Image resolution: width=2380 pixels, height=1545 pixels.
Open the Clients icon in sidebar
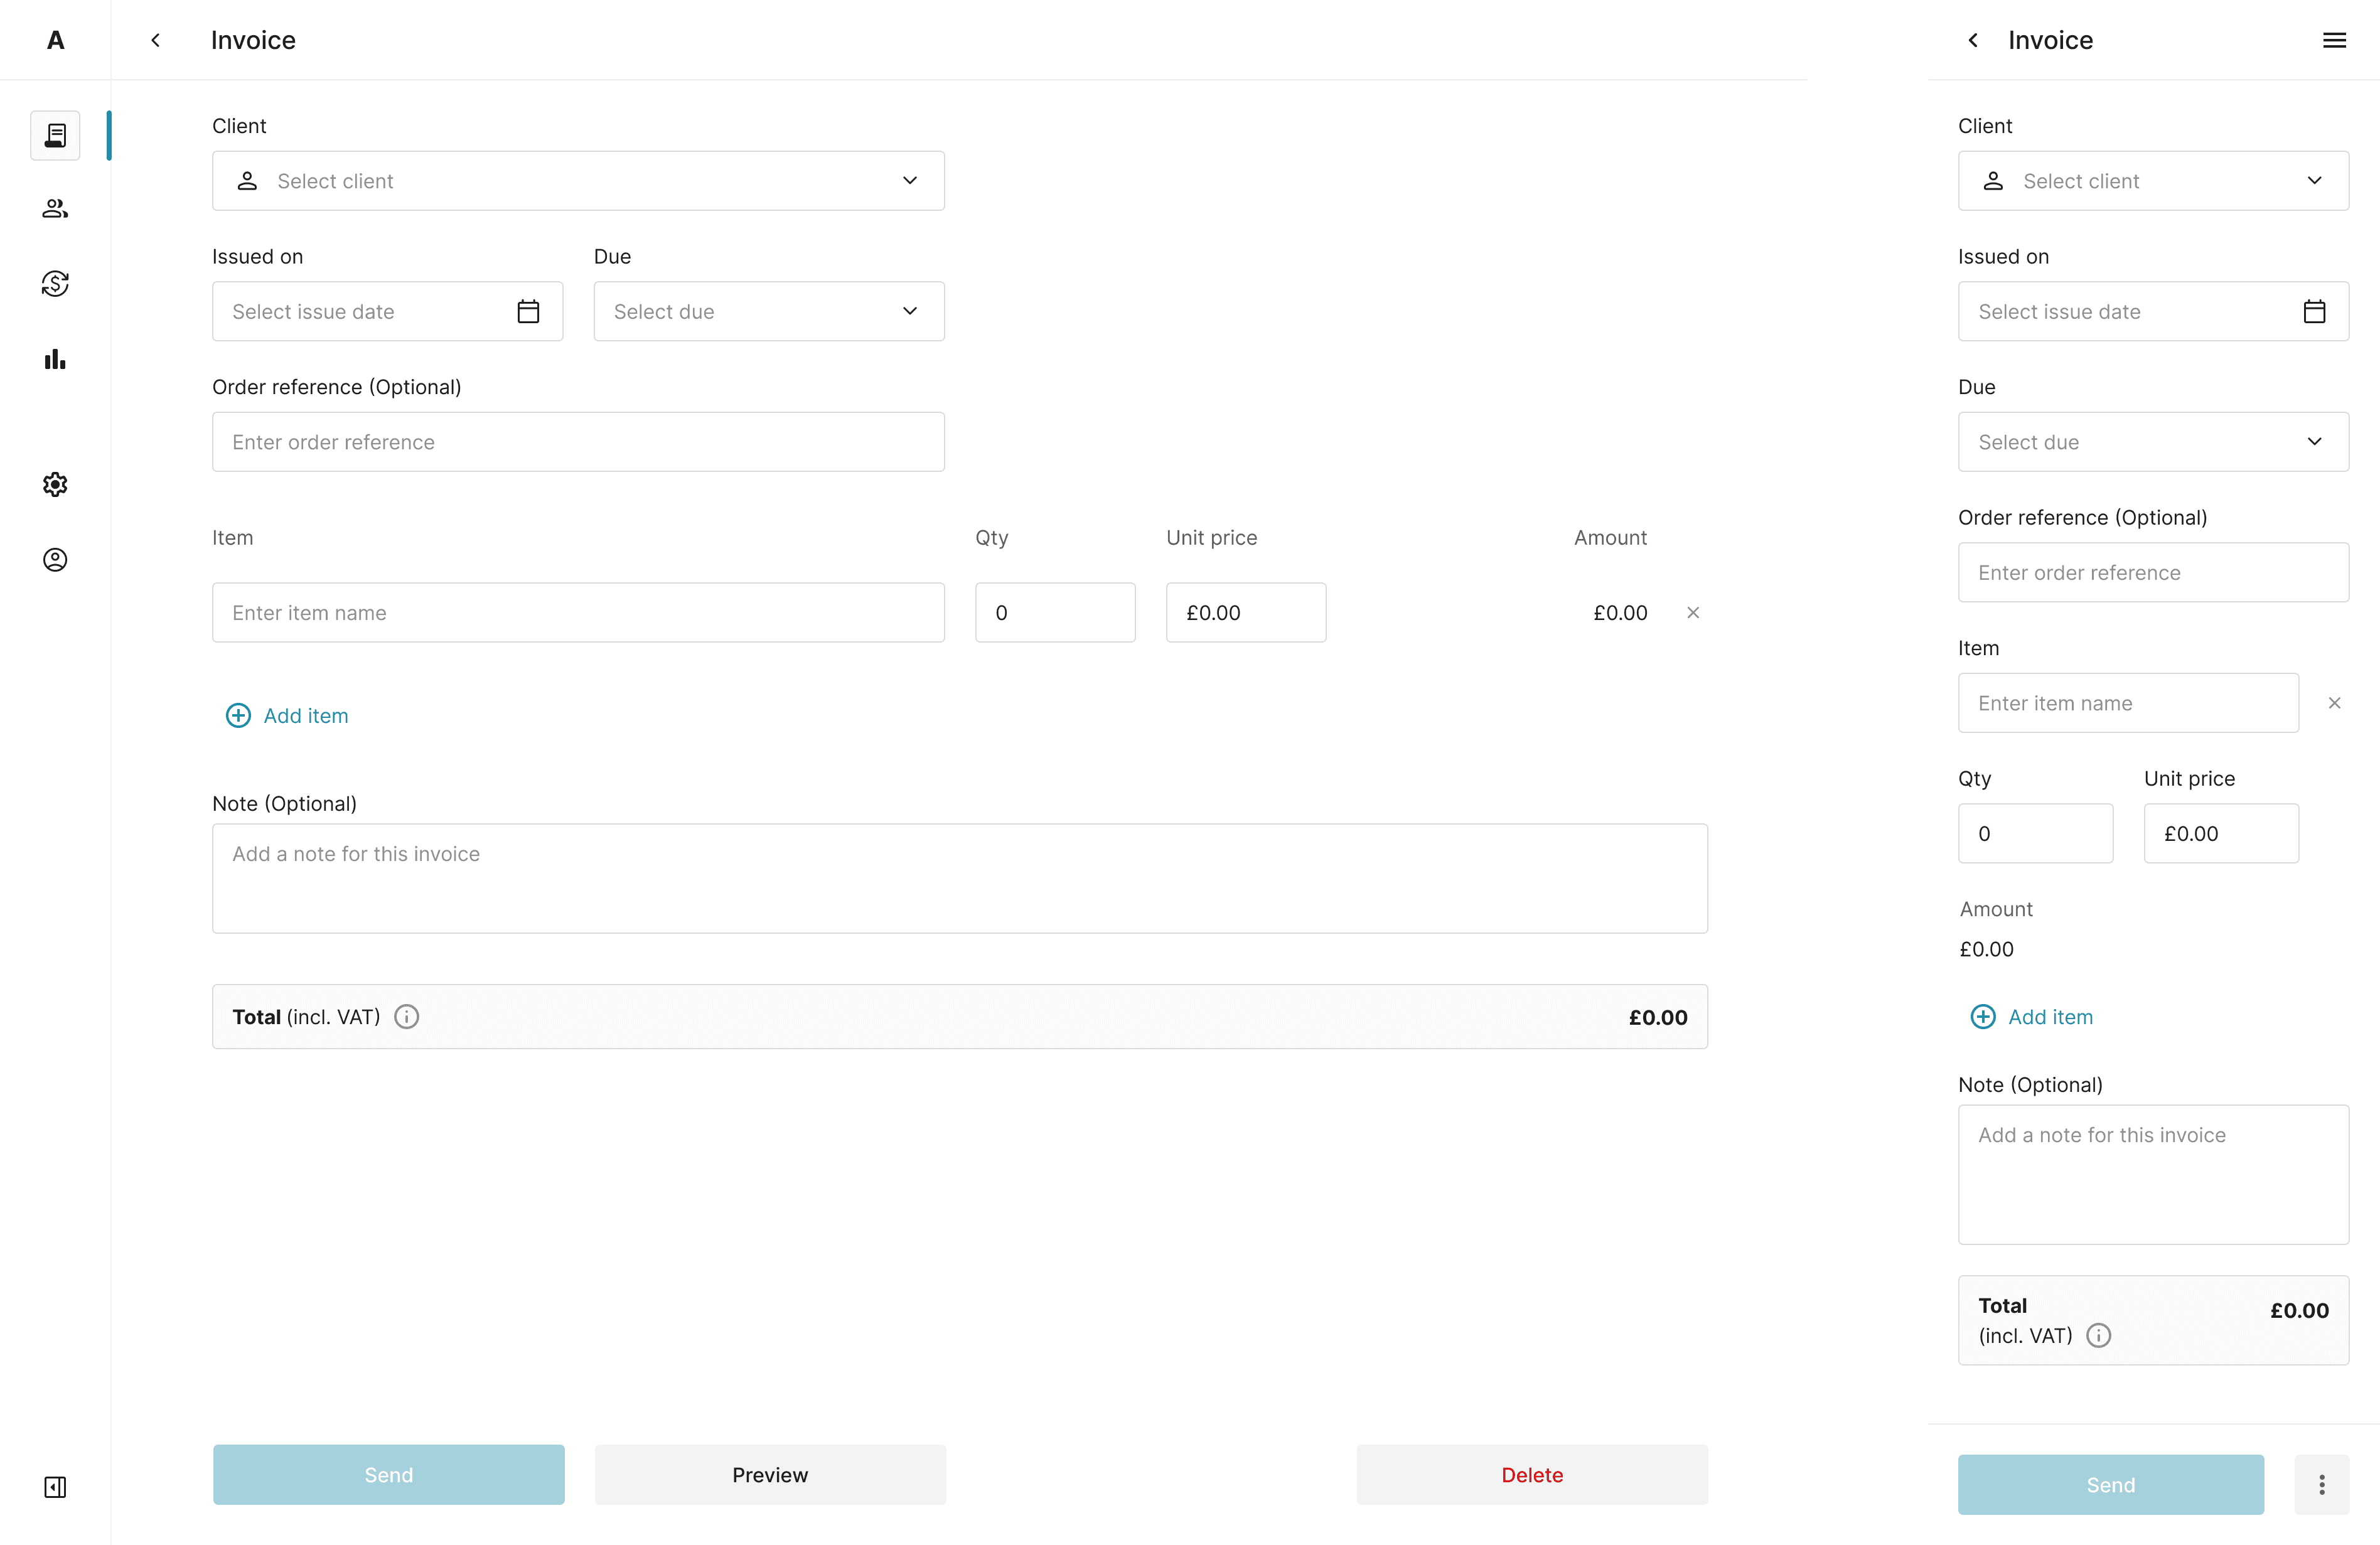click(55, 209)
